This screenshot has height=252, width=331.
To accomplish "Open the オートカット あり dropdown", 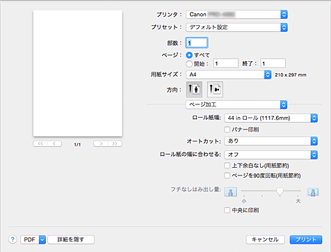I will 271,141.
